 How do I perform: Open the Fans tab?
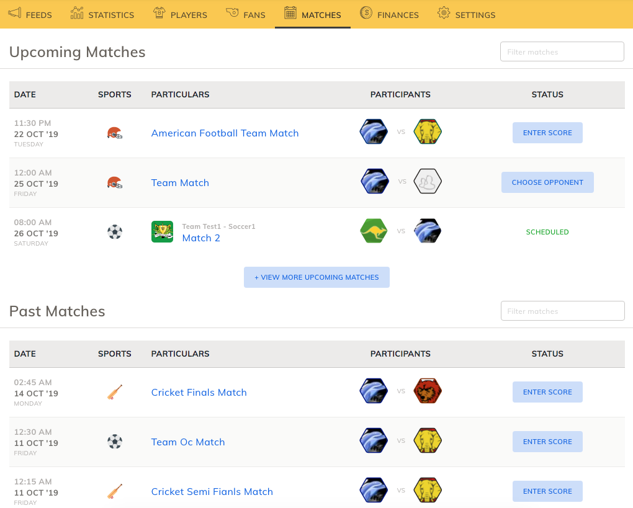click(x=246, y=14)
